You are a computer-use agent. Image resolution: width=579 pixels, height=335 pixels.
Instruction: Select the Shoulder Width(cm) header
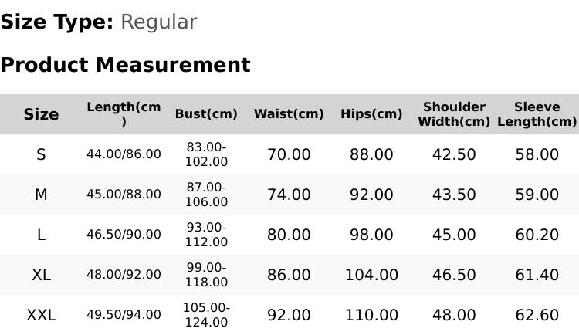pyautogui.click(x=454, y=114)
